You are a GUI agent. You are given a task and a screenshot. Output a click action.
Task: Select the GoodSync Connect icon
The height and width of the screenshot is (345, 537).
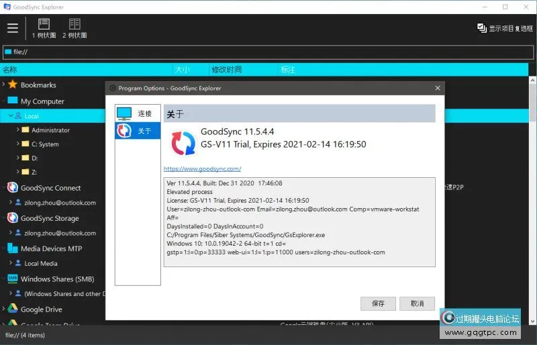pyautogui.click(x=12, y=188)
